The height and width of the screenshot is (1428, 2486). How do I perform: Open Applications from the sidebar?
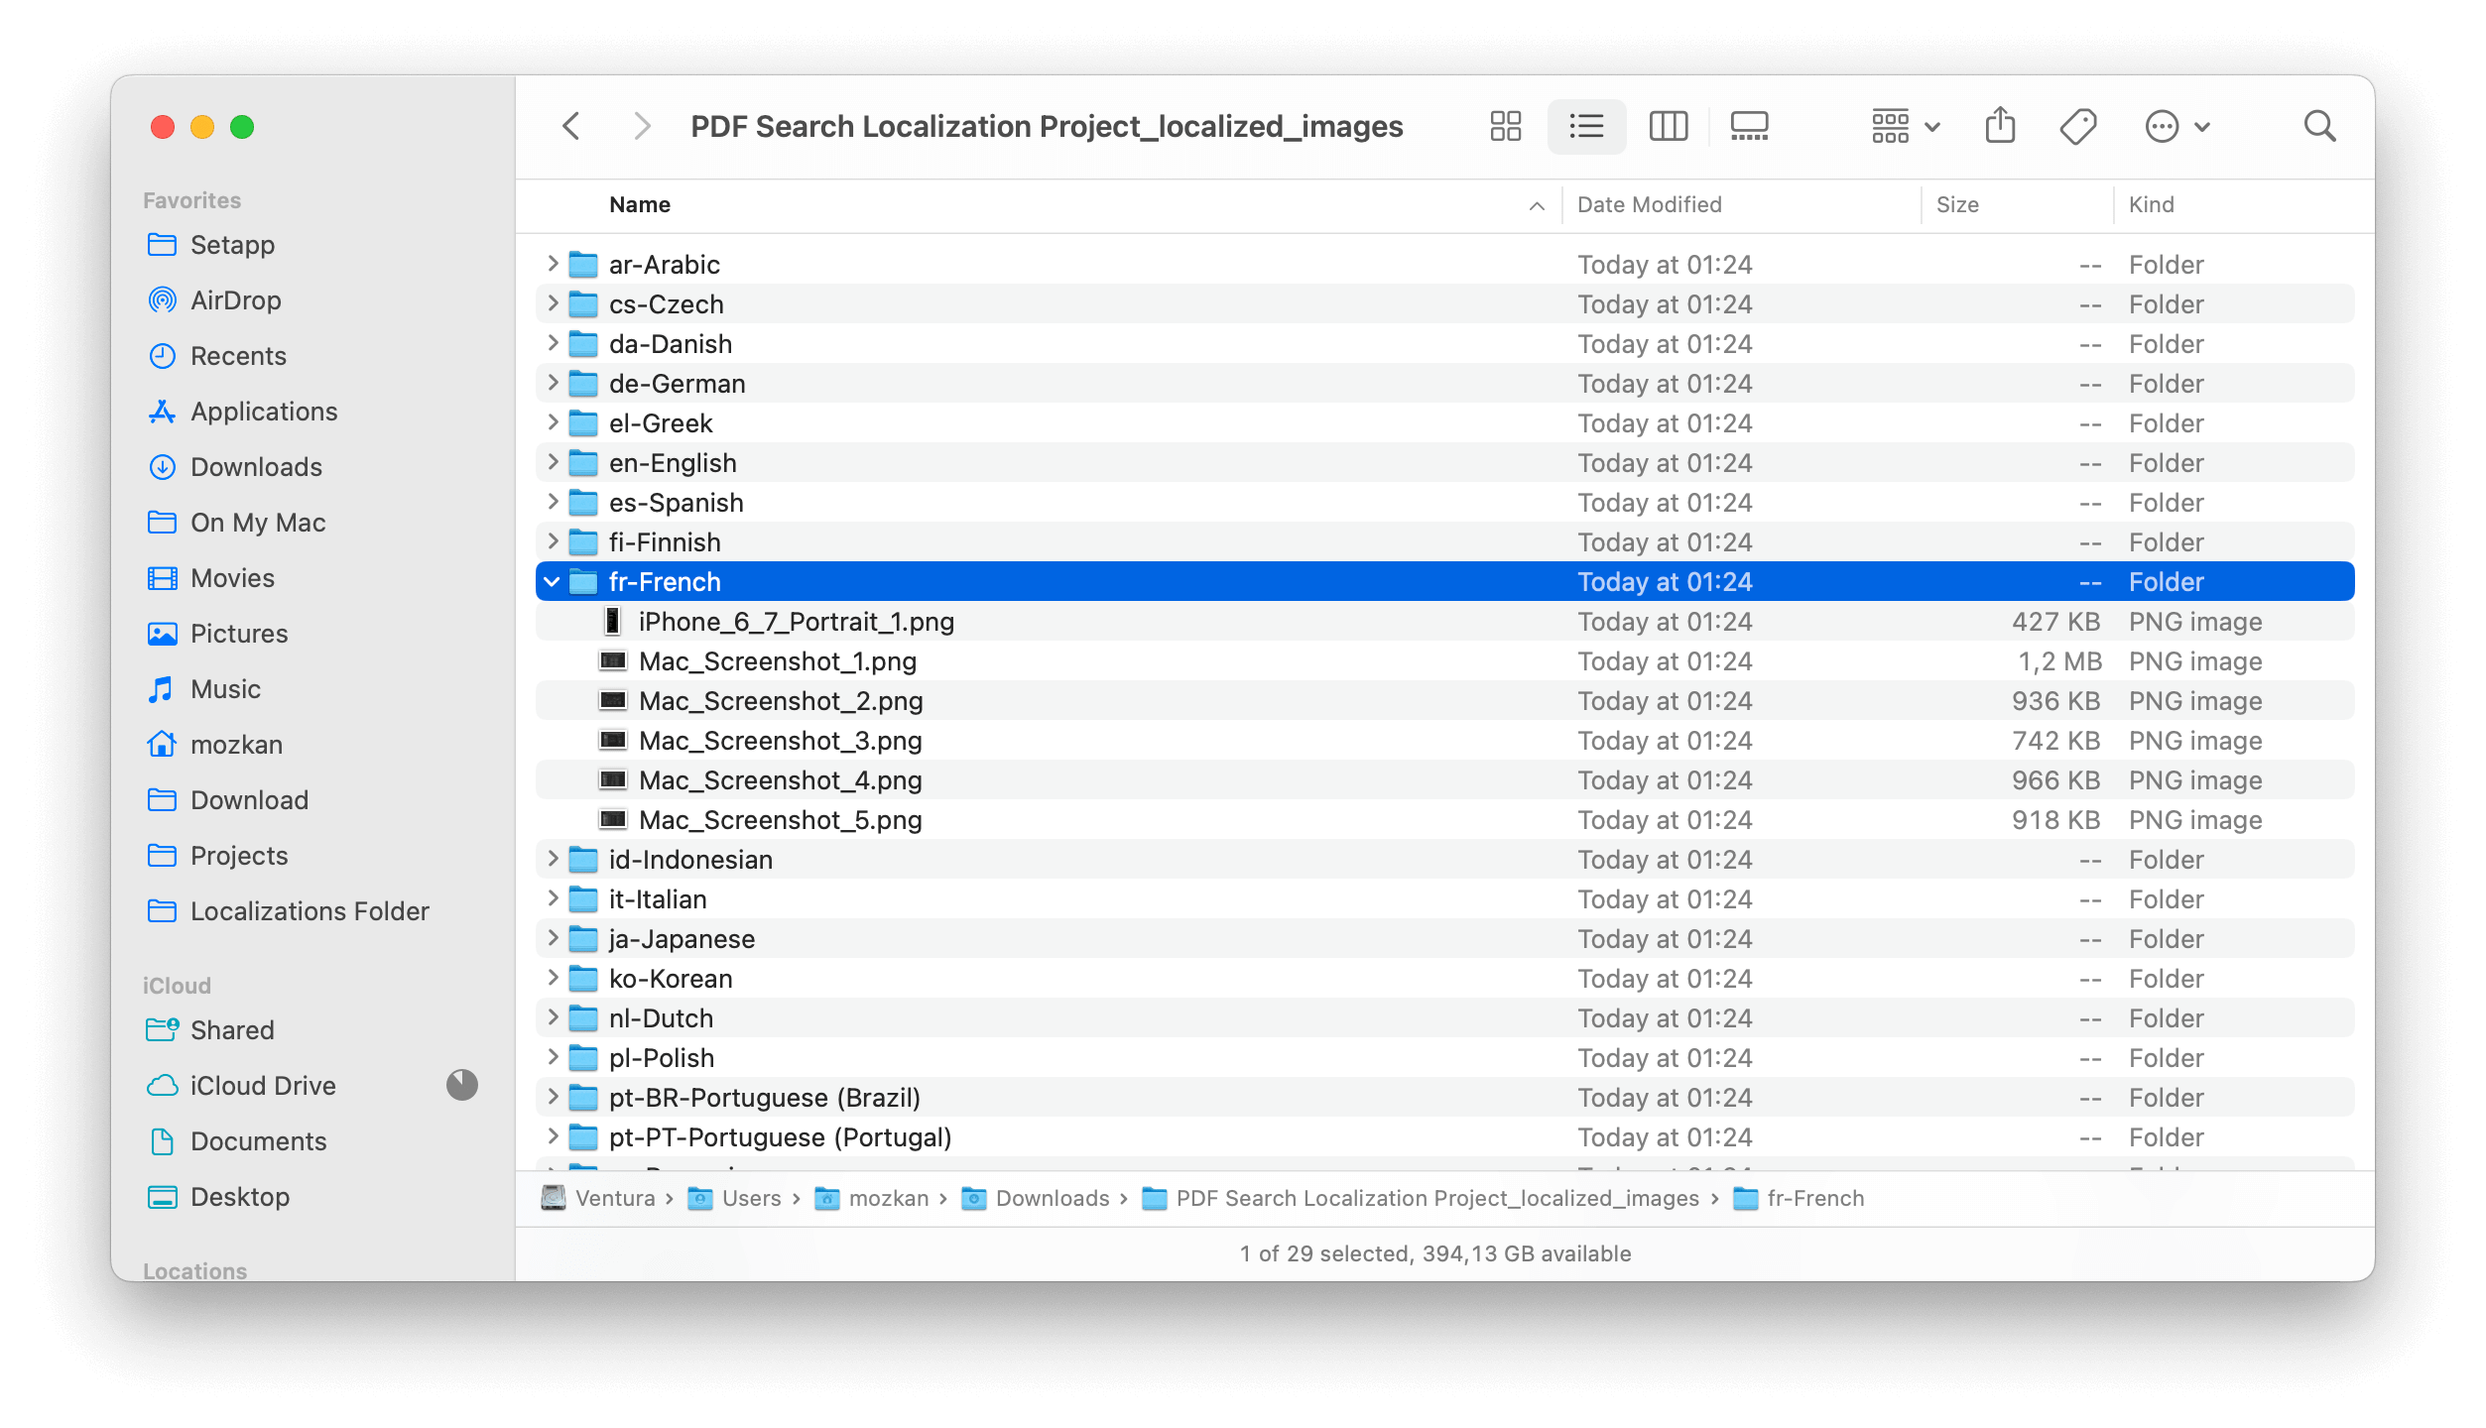[x=263, y=411]
